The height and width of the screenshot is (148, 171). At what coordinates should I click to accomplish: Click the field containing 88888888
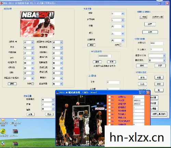(105, 56)
